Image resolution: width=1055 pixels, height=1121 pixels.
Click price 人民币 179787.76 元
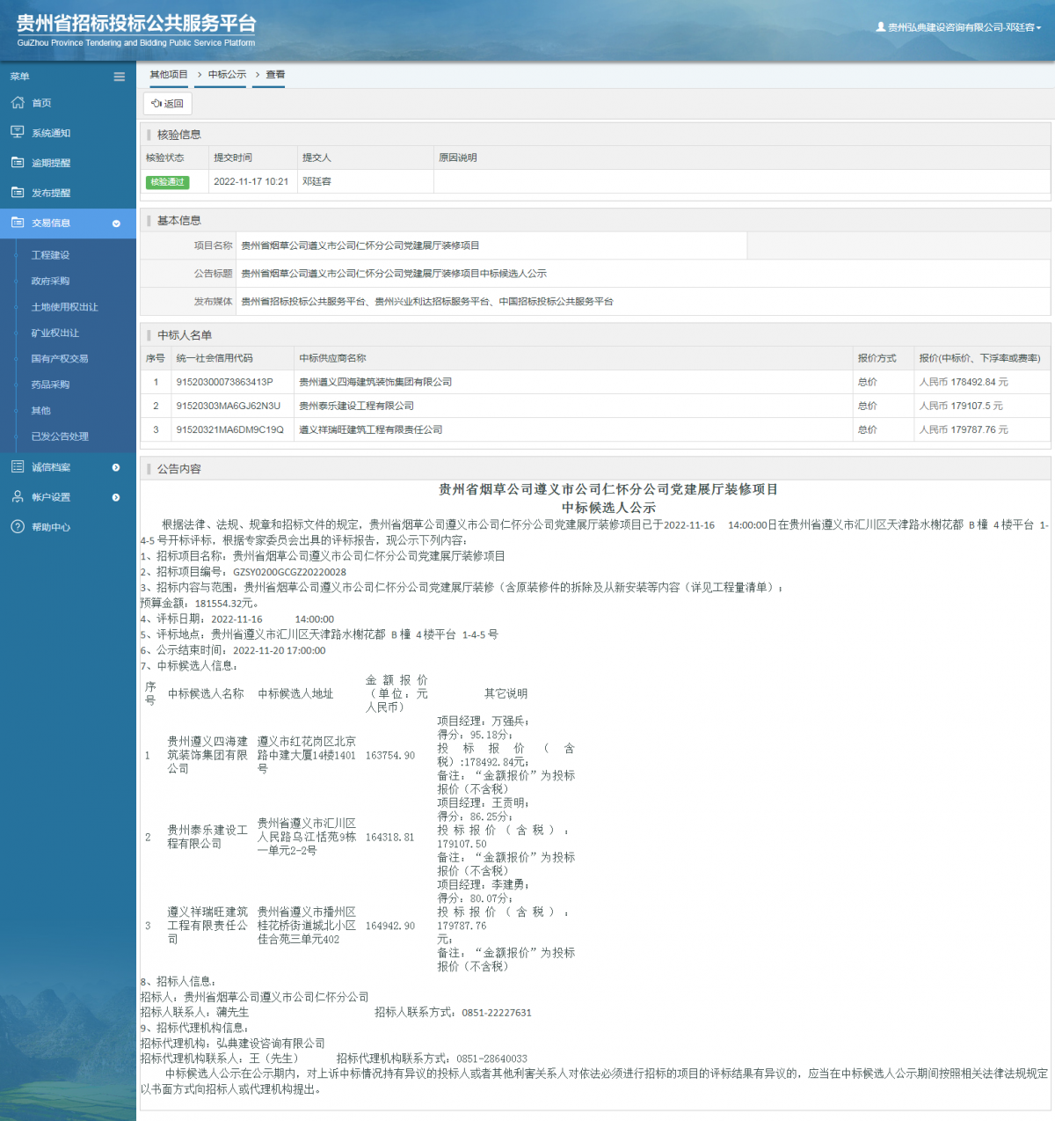point(964,429)
